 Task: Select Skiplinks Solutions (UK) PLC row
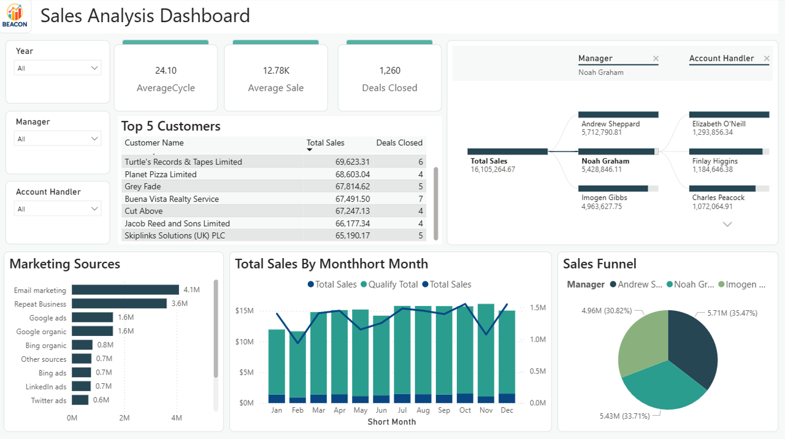[x=274, y=235]
